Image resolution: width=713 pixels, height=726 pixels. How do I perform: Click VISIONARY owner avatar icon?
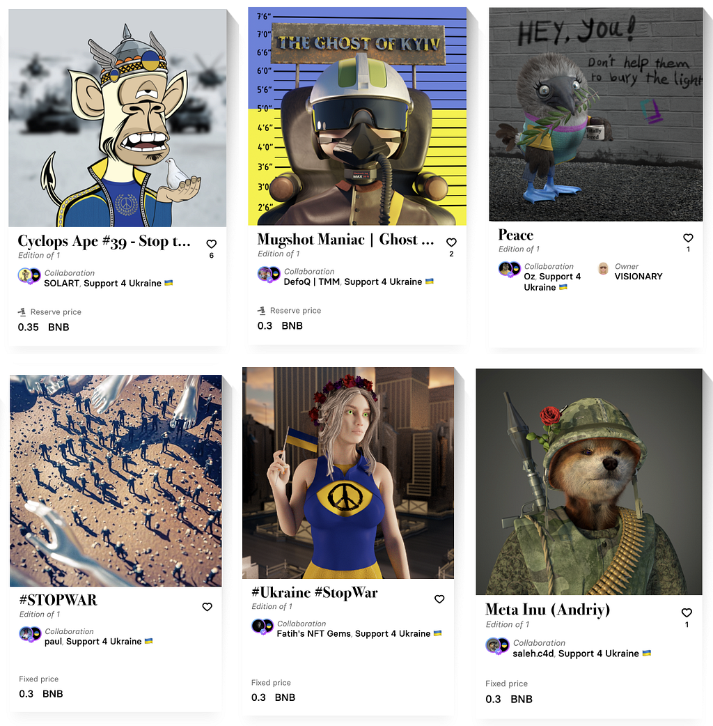click(x=604, y=268)
